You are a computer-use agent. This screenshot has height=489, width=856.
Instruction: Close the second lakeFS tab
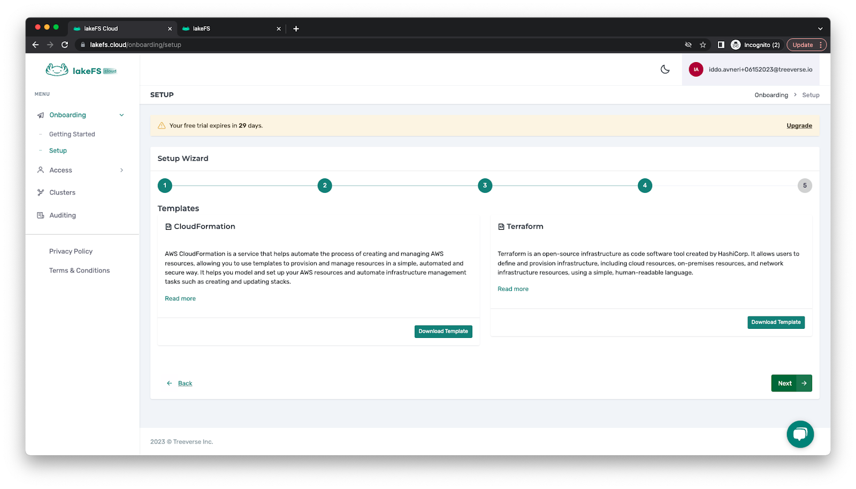(279, 29)
